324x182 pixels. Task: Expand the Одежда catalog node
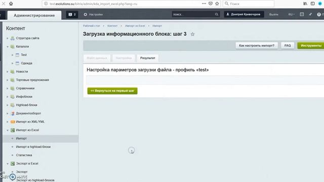pos(12,63)
